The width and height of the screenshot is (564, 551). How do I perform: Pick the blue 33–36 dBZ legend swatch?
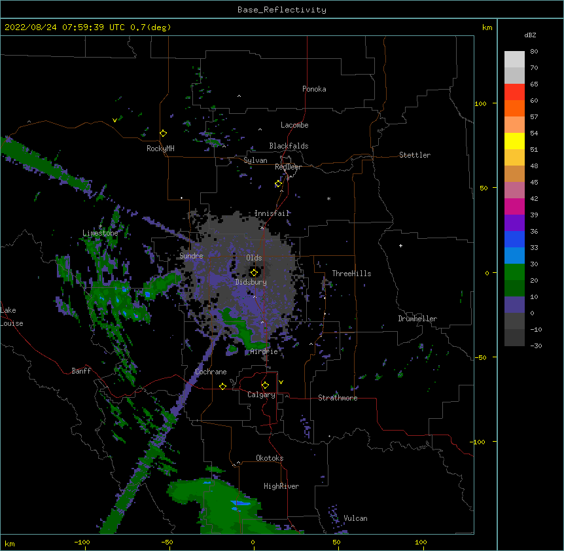[x=514, y=239]
